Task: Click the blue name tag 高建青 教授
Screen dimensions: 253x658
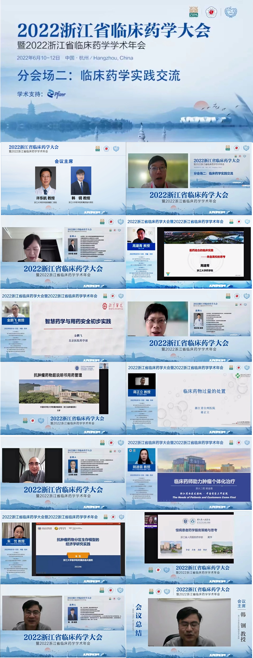Action: 141,246
